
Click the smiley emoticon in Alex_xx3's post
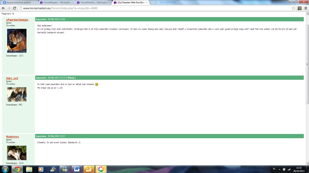(x=97, y=84)
